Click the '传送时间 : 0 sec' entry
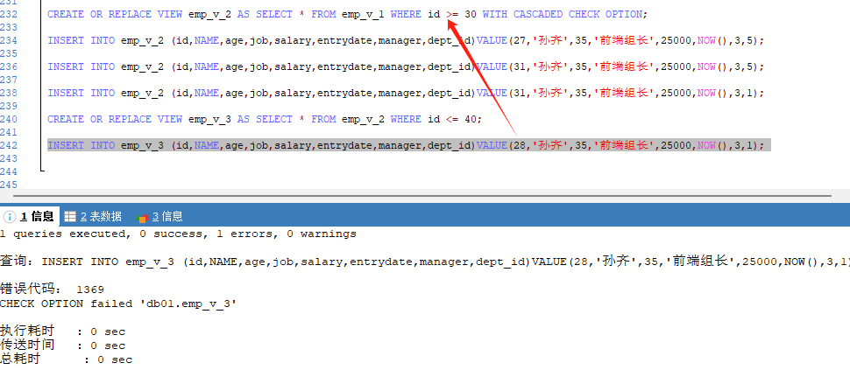 pyautogui.click(x=63, y=346)
